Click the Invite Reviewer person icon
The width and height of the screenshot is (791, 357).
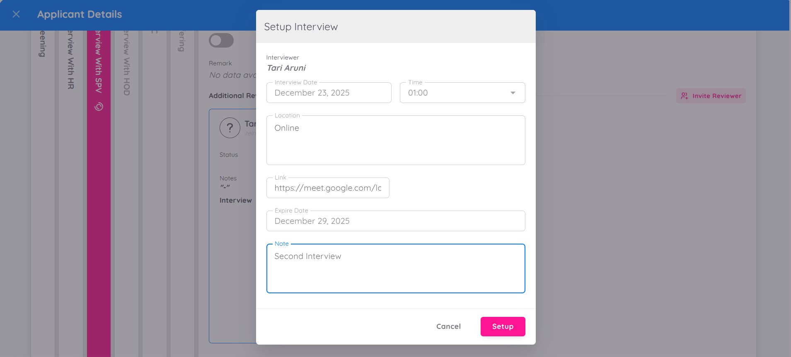(x=685, y=96)
